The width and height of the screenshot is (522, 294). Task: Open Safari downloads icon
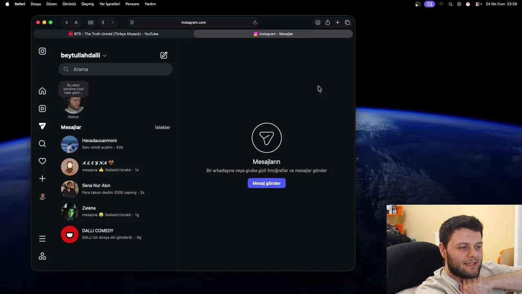[318, 22]
